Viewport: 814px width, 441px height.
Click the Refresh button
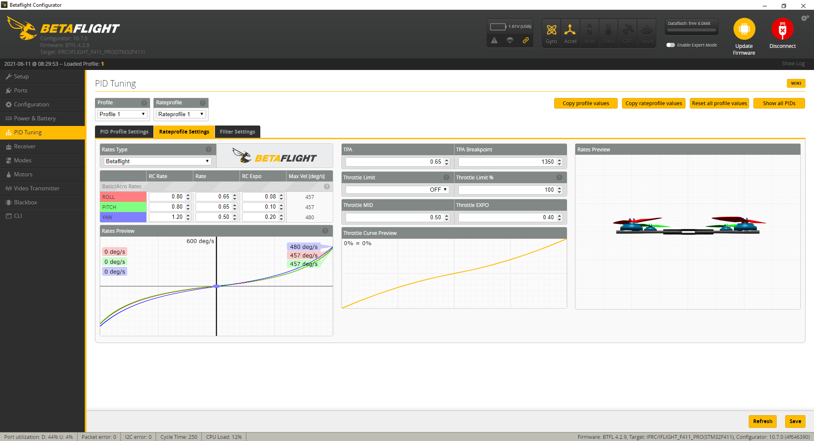(x=763, y=421)
